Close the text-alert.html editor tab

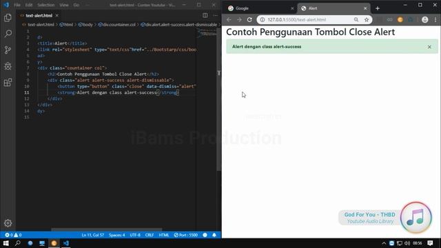coord(57,15)
